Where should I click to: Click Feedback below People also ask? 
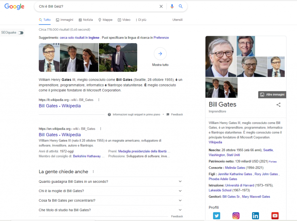click(x=177, y=216)
